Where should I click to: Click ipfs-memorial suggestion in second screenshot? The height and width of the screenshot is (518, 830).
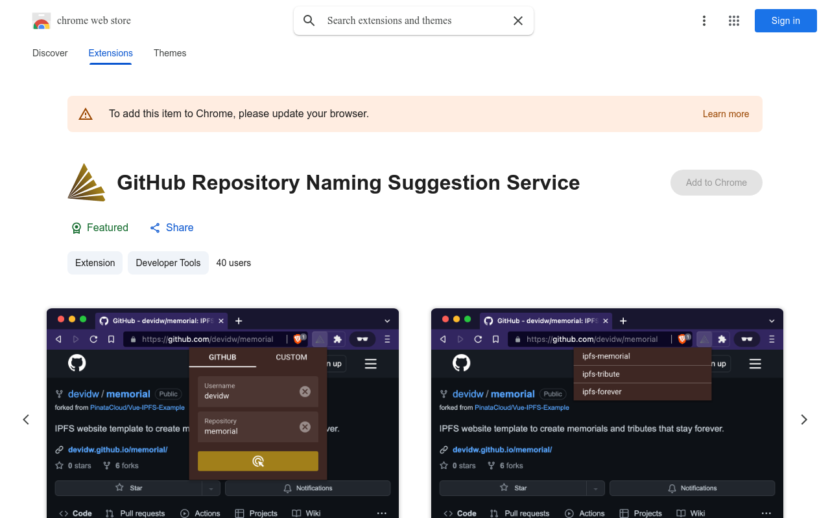tap(643, 356)
